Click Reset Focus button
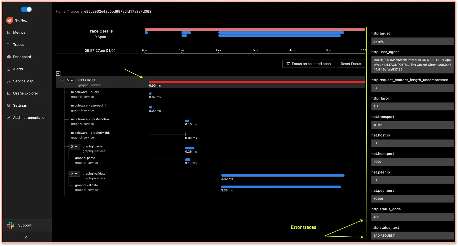Viewport: 458px width, 246px height. point(351,64)
